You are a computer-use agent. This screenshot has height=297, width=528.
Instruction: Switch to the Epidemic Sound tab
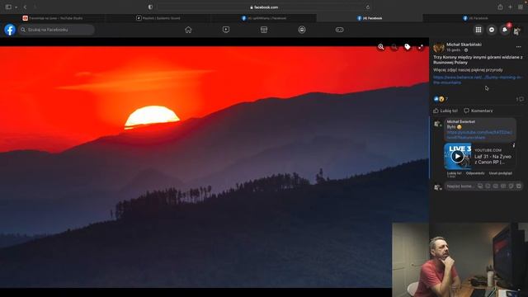(x=158, y=18)
